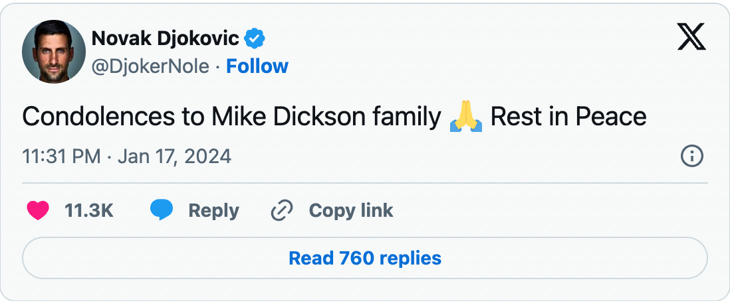Click the @DjokerNole handle

tap(150, 66)
